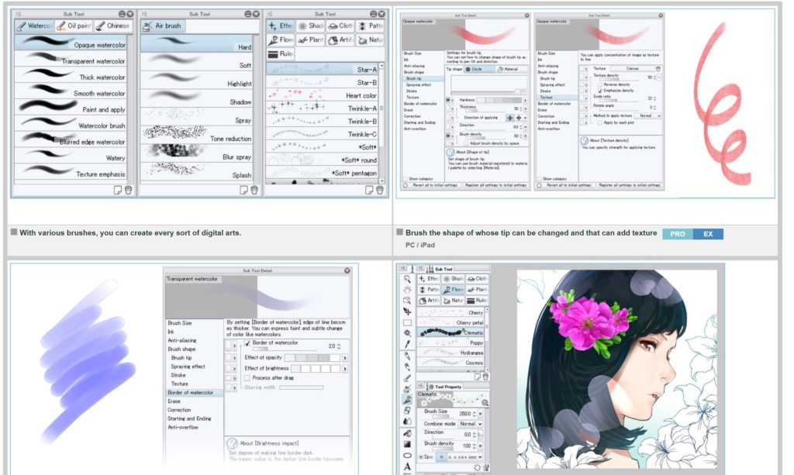The height and width of the screenshot is (475, 794).
Task: Select the Ellipse tool
Action: point(406,456)
